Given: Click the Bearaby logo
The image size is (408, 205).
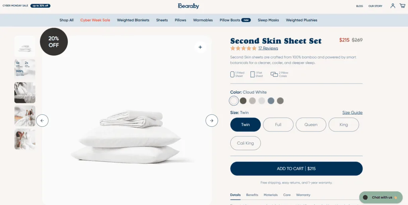Looking at the screenshot, I should (188, 6).
